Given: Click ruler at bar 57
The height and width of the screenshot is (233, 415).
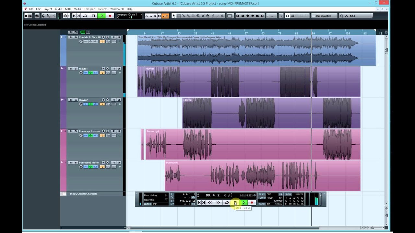Looking at the screenshot, I should click(246, 33).
